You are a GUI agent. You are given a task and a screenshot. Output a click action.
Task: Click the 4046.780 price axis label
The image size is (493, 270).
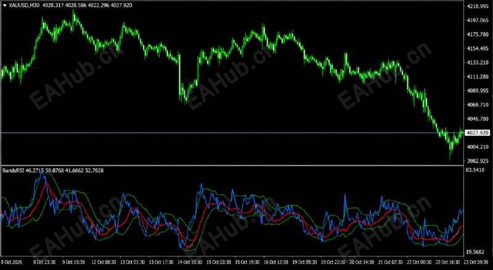[478, 119]
